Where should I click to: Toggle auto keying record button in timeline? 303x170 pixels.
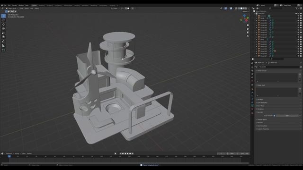coord(116,153)
